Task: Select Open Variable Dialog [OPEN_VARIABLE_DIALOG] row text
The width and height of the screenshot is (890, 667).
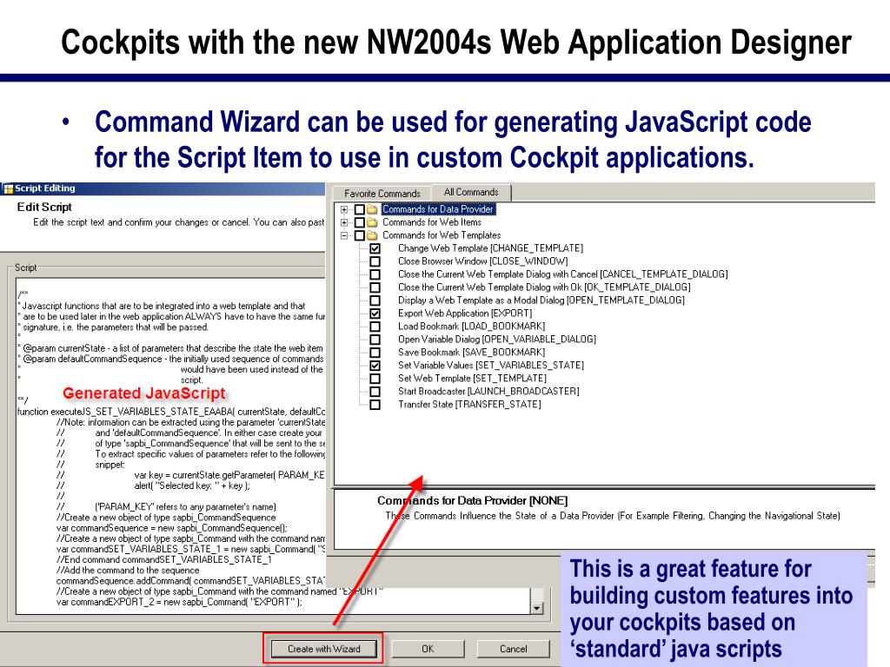Action: coord(497,340)
